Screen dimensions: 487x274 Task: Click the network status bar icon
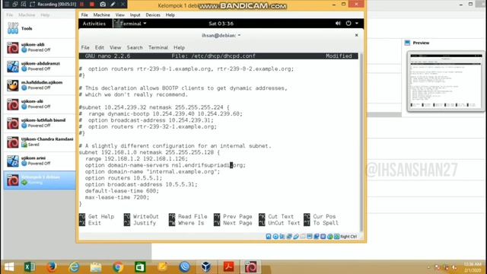(x=289, y=237)
